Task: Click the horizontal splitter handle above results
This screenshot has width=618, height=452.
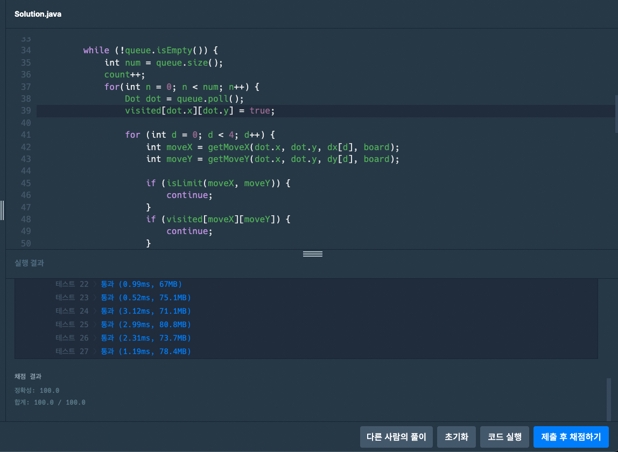Action: click(x=313, y=254)
